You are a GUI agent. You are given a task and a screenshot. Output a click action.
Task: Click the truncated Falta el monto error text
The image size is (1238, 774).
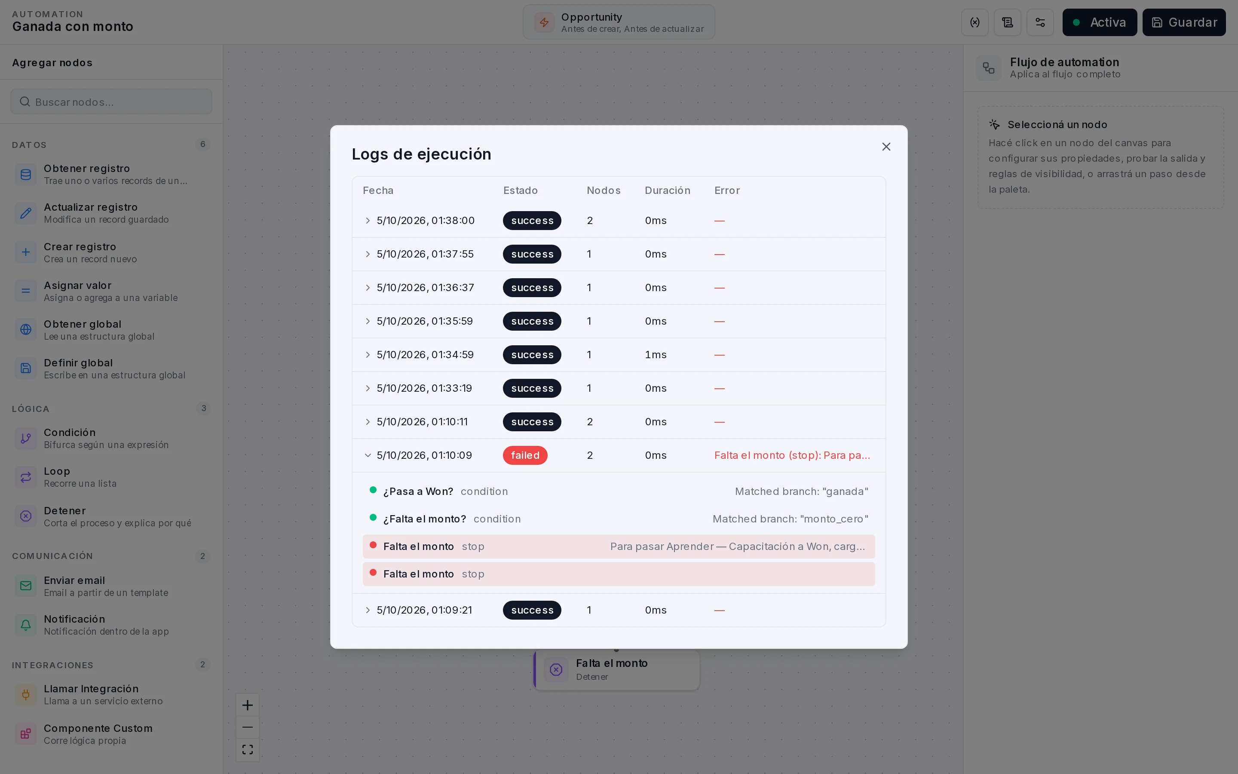(792, 455)
